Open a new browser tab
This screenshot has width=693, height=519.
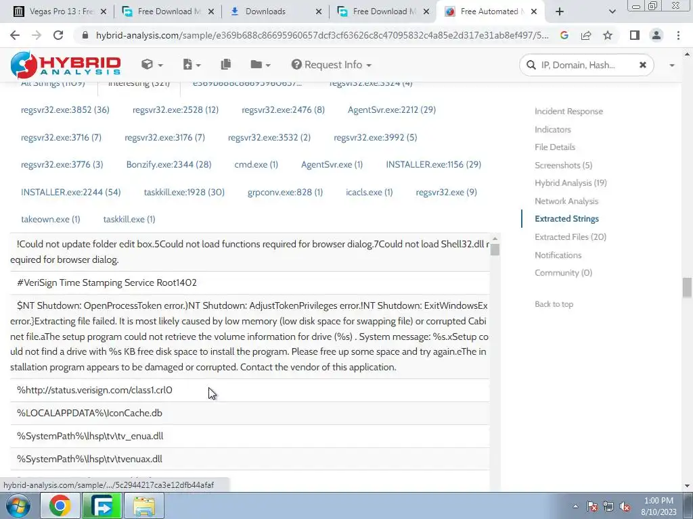click(560, 11)
